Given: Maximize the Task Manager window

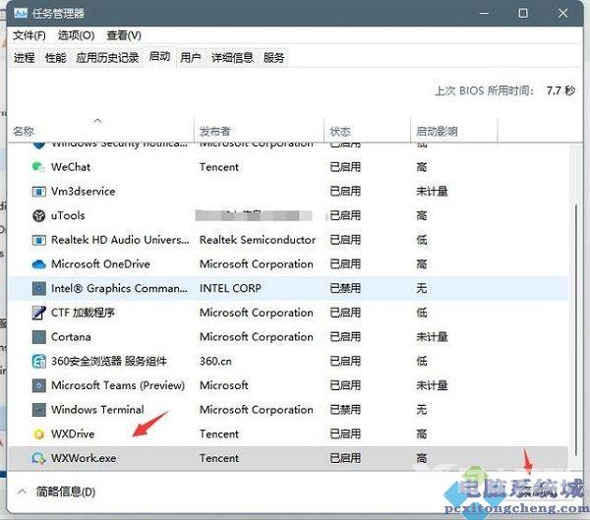Looking at the screenshot, I should click(x=523, y=14).
